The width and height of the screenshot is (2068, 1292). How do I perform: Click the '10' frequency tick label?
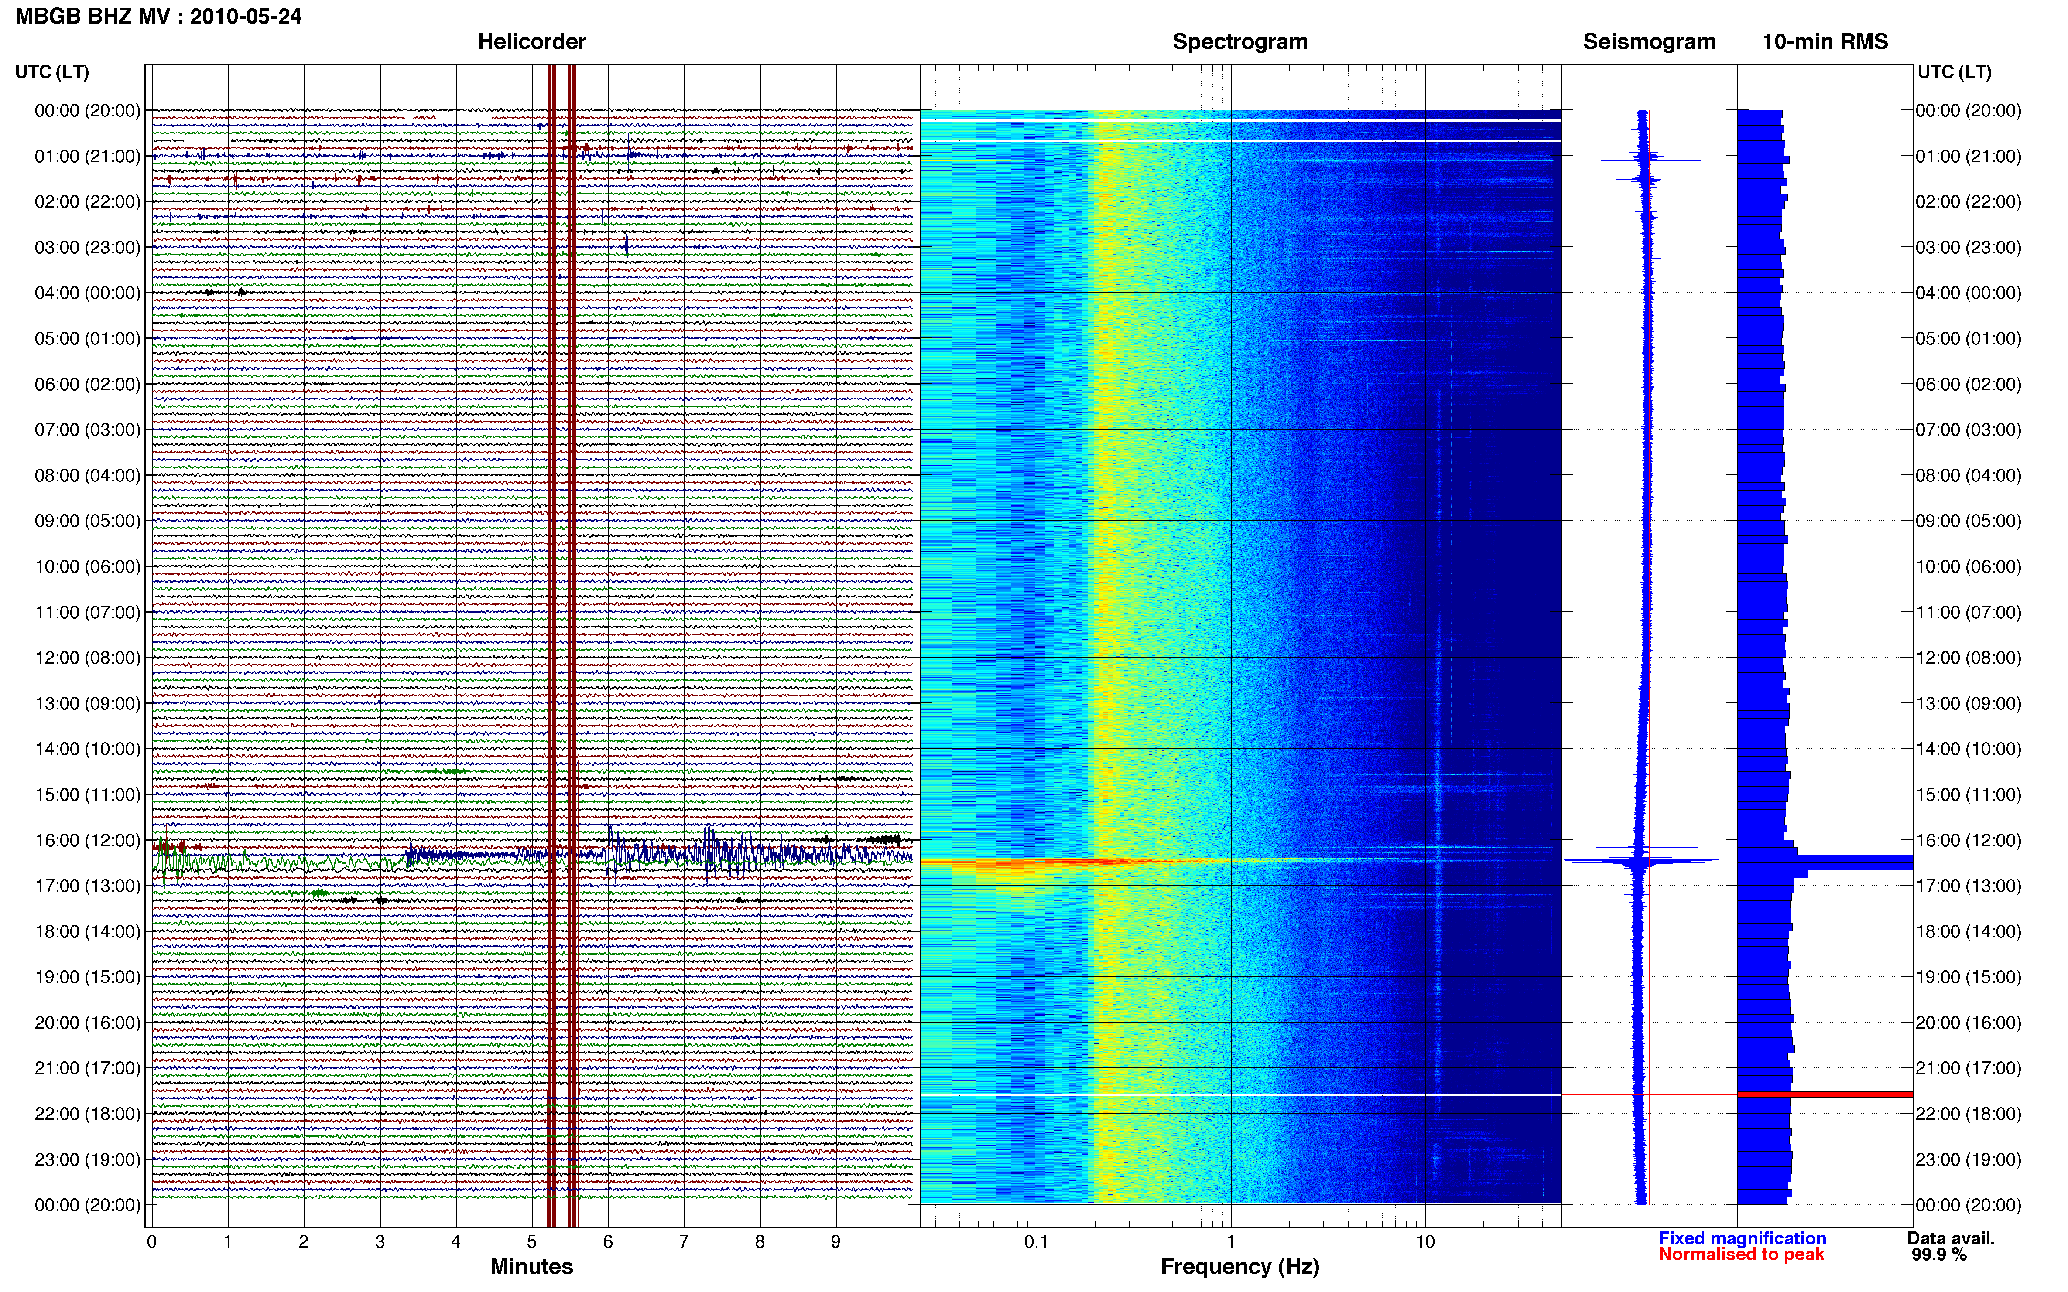click(1425, 1241)
